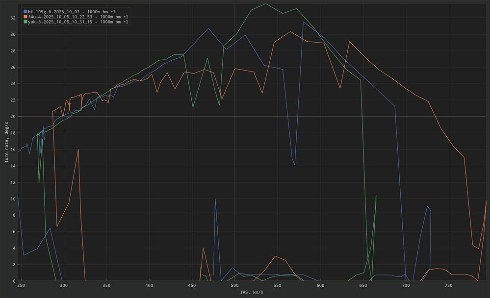Select the 10 label on the turn rate axis
The image size is (490, 298).
[13, 199]
